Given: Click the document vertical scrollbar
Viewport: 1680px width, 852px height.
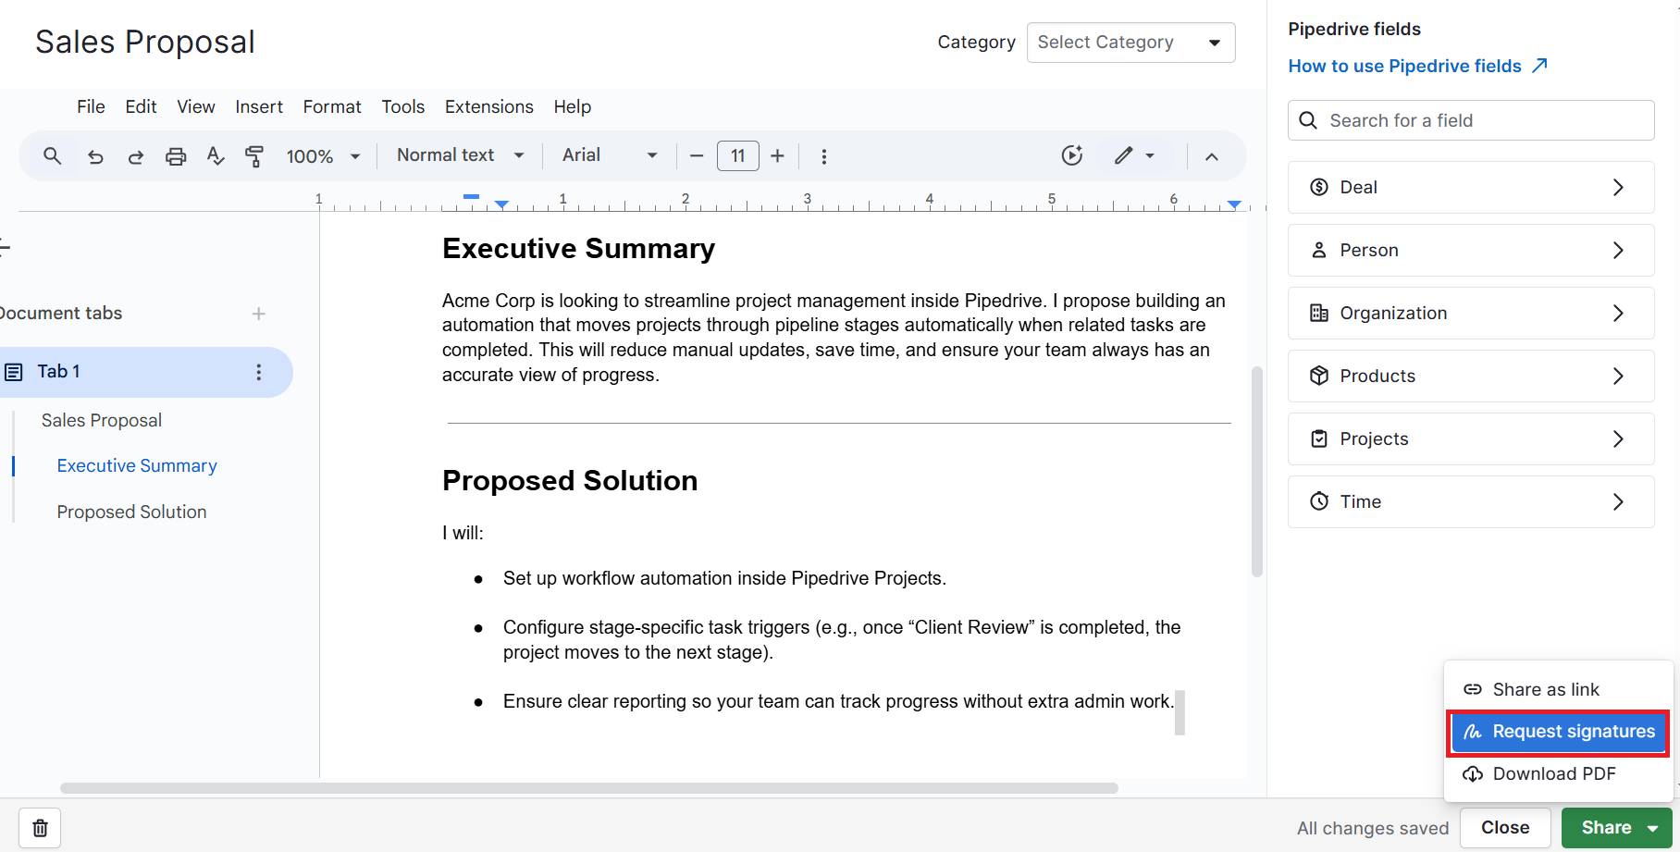Looking at the screenshot, I should click(1256, 472).
